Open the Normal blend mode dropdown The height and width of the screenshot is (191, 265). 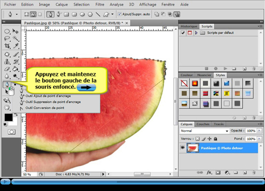(204, 131)
